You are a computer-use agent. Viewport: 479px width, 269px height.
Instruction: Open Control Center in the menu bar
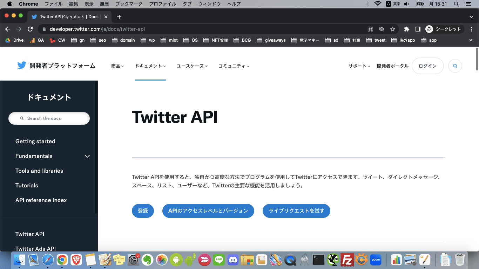[x=467, y=4]
